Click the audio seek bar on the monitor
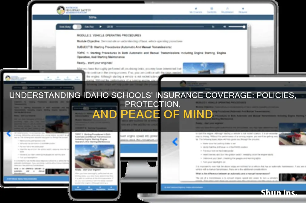 coord(160,27)
